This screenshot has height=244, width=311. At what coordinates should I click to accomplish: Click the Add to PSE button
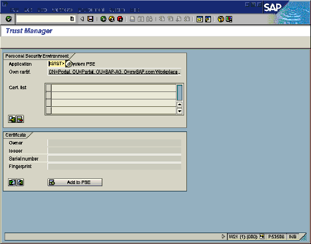tap(75, 182)
